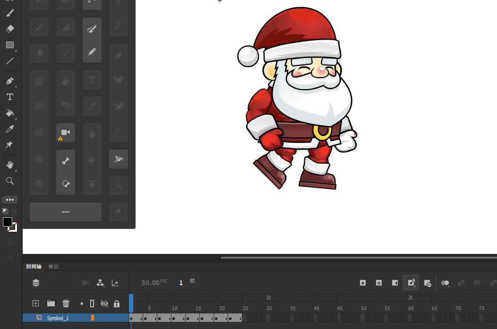The width and height of the screenshot is (497, 329).
Task: Open the fill color swatch with no color
Action: (x=14, y=228)
